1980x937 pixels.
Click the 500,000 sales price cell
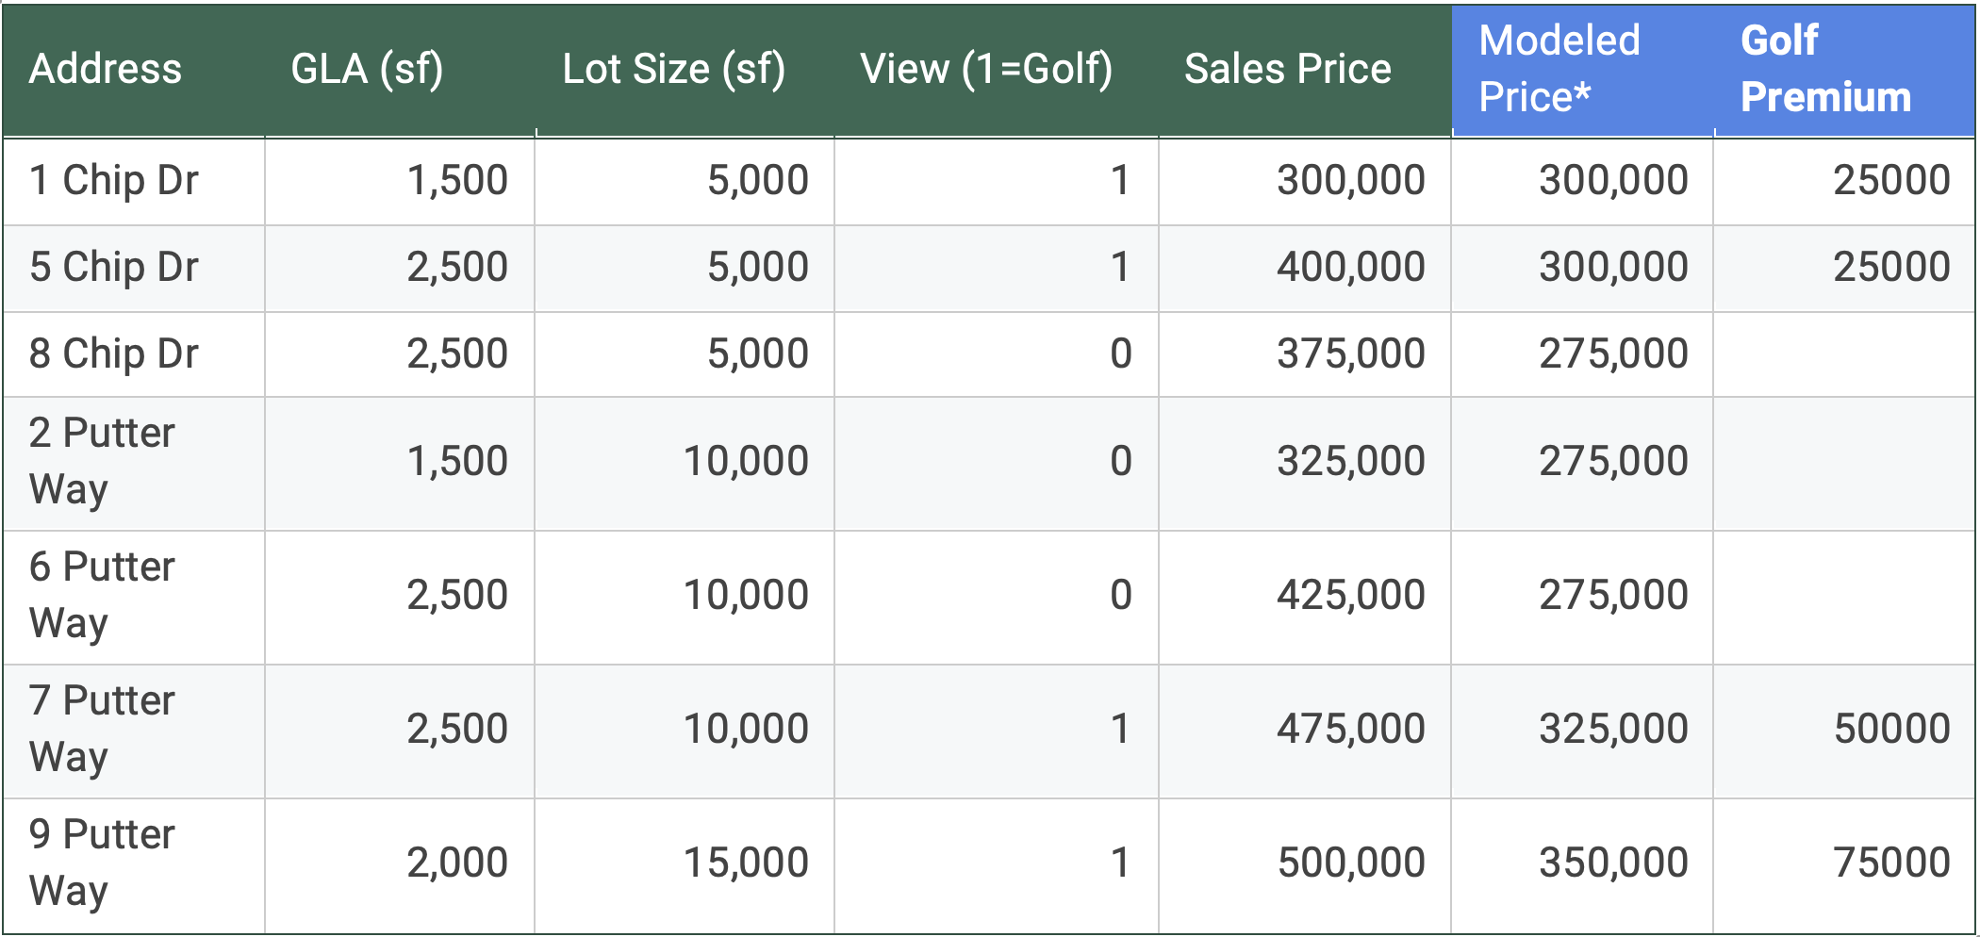click(x=1350, y=863)
